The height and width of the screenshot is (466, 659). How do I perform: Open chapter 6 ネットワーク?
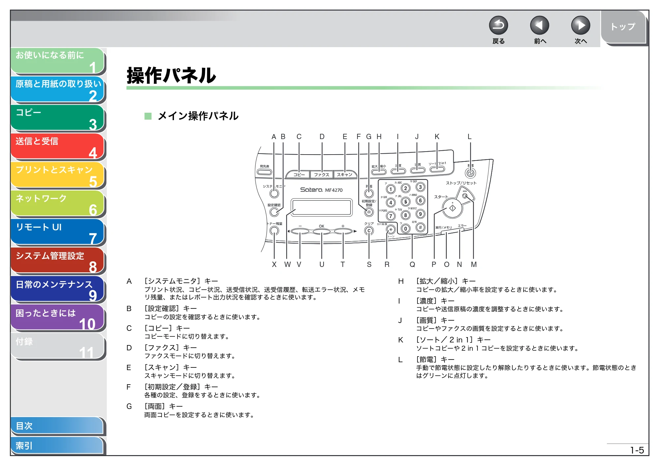coord(58,204)
